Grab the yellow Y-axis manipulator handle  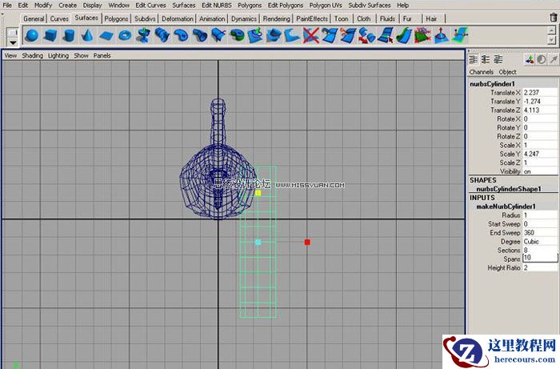[x=258, y=193]
